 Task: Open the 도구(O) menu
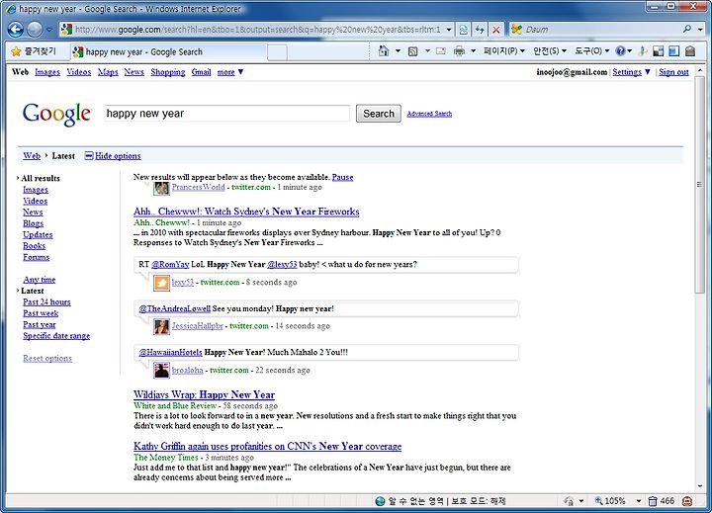tap(591, 51)
